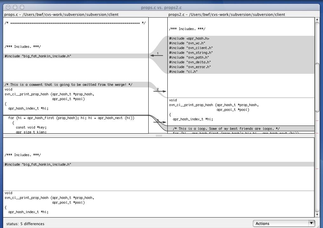Click difference arrow number 3
The image size is (323, 228).
[160, 122]
